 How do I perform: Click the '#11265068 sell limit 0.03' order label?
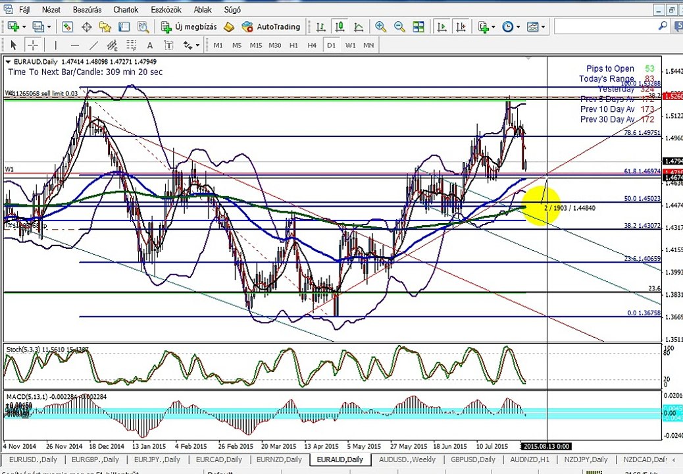[x=42, y=93]
